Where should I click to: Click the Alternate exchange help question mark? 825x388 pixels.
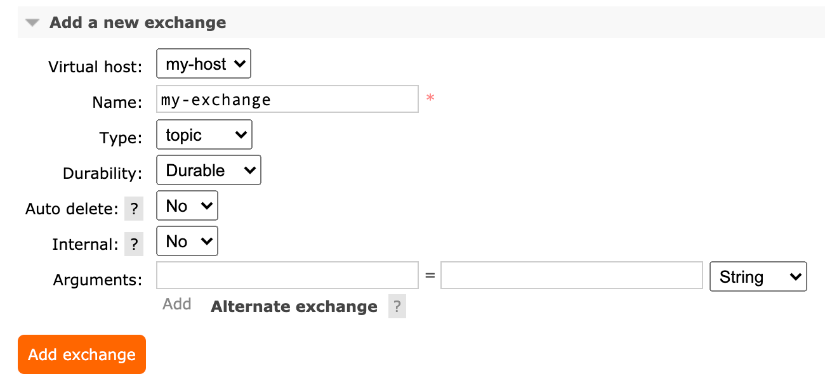coord(397,307)
